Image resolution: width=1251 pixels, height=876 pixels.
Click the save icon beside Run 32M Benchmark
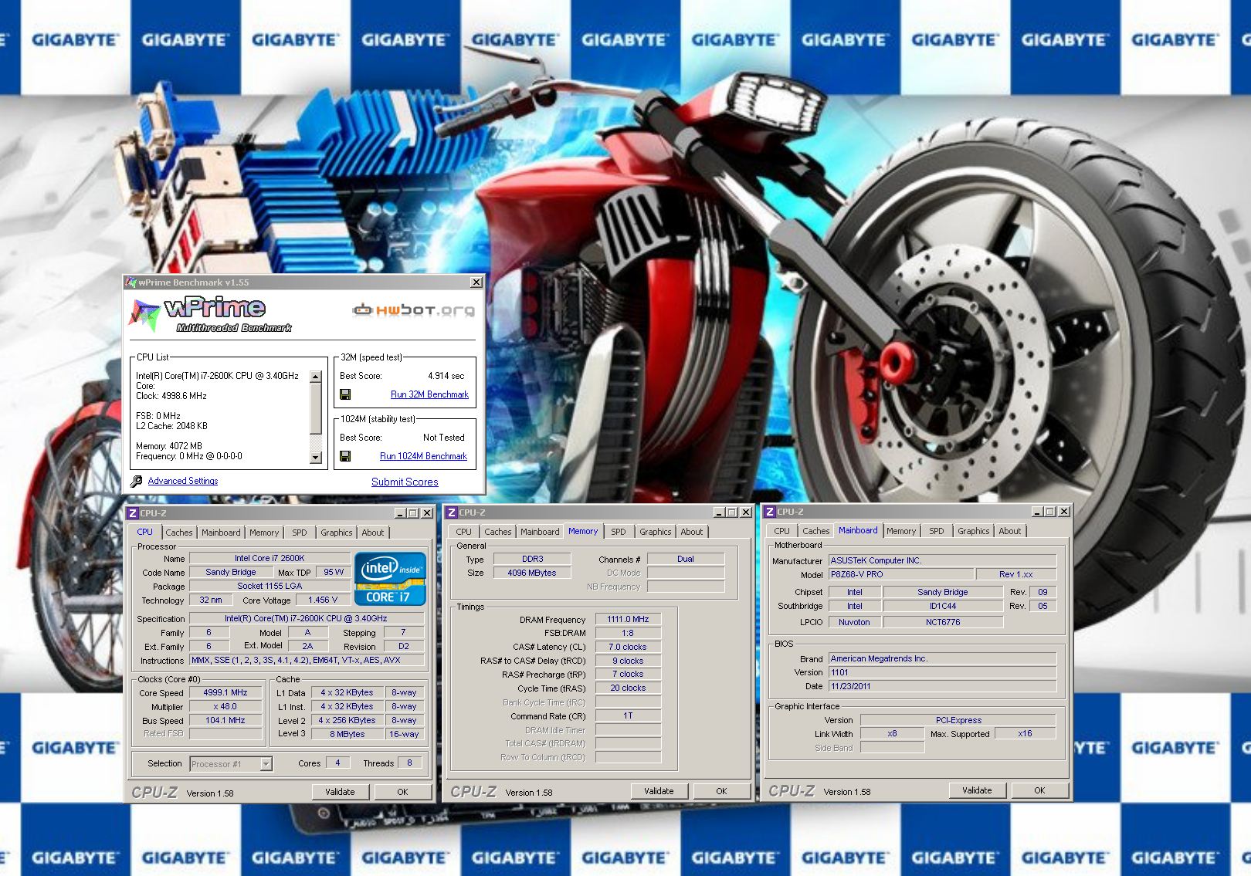tap(345, 394)
